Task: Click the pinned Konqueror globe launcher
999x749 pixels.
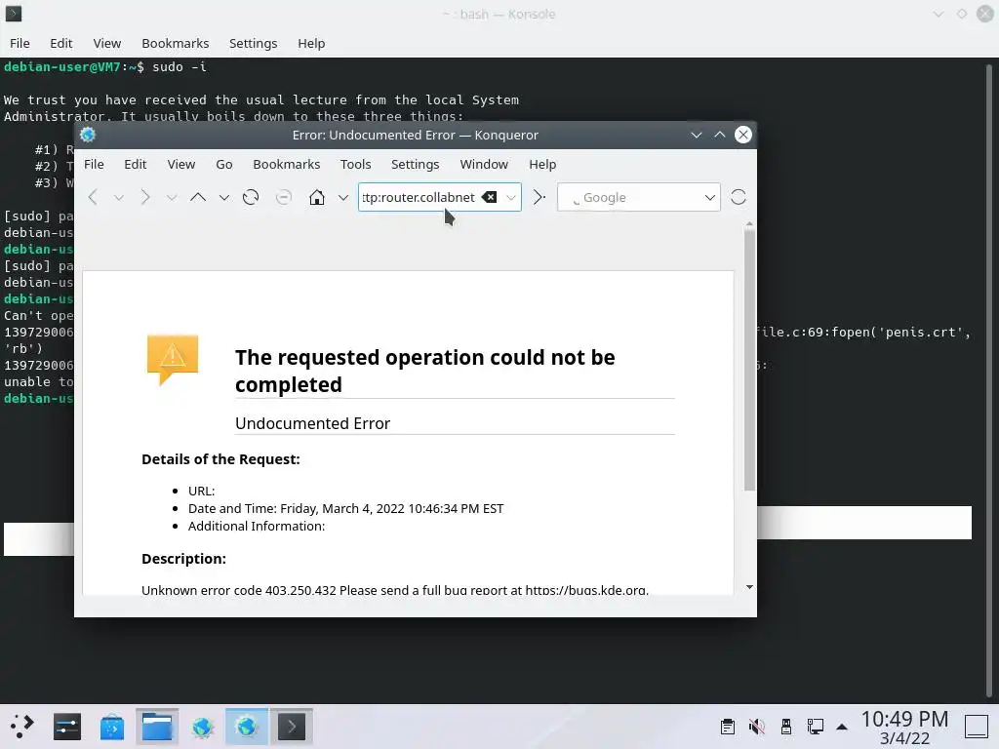Action: tap(202, 726)
